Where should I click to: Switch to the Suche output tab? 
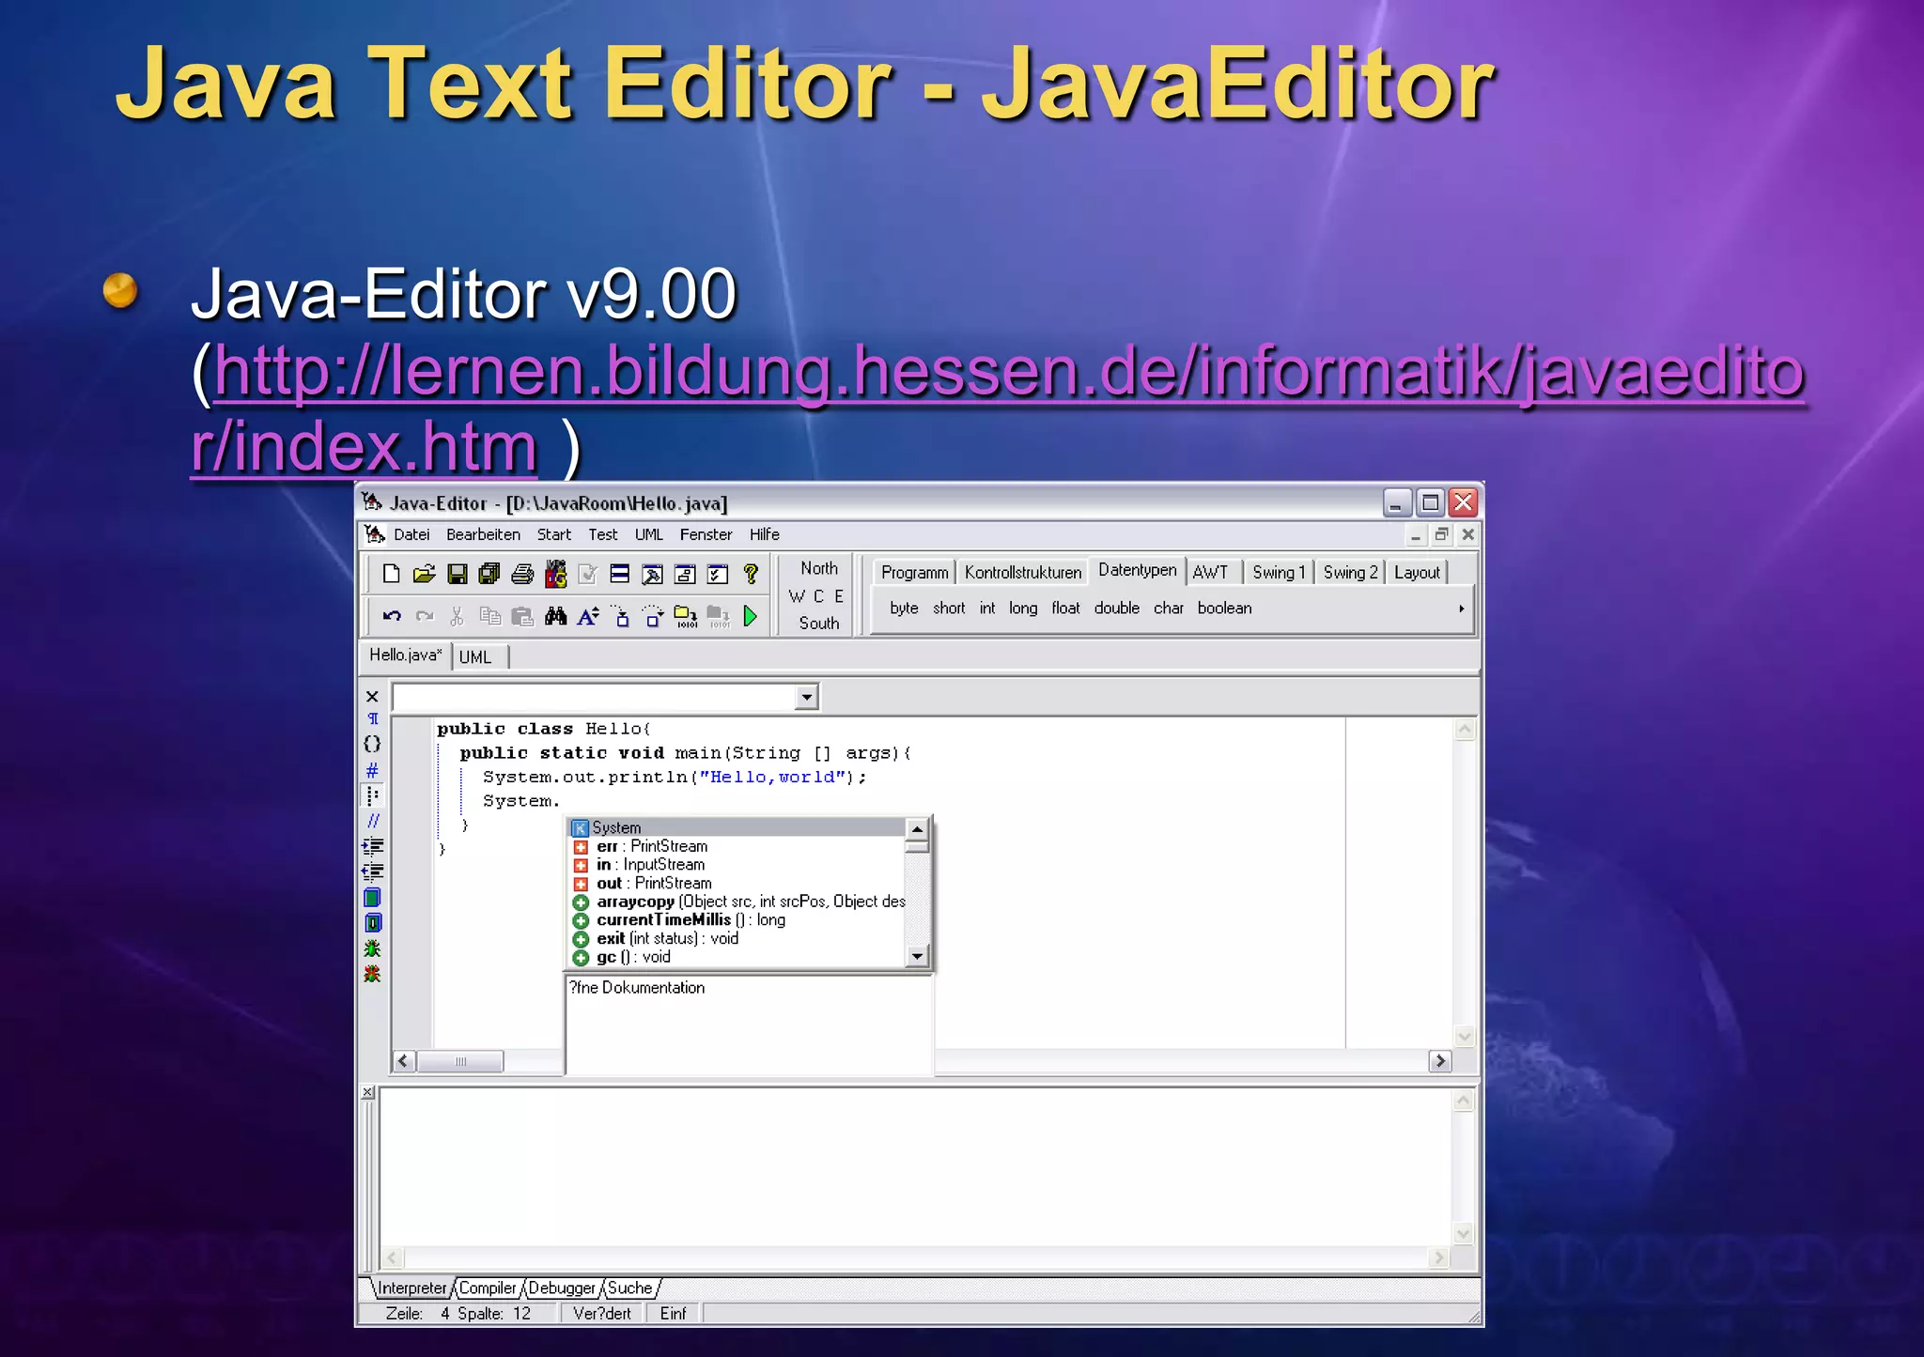[x=629, y=1288]
